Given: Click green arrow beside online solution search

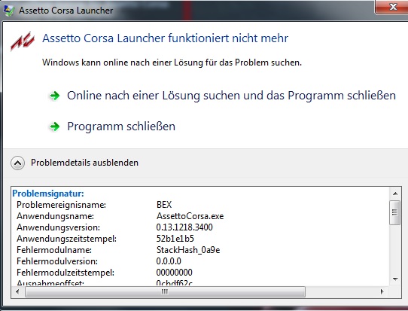Looking at the screenshot, I should [x=55, y=96].
